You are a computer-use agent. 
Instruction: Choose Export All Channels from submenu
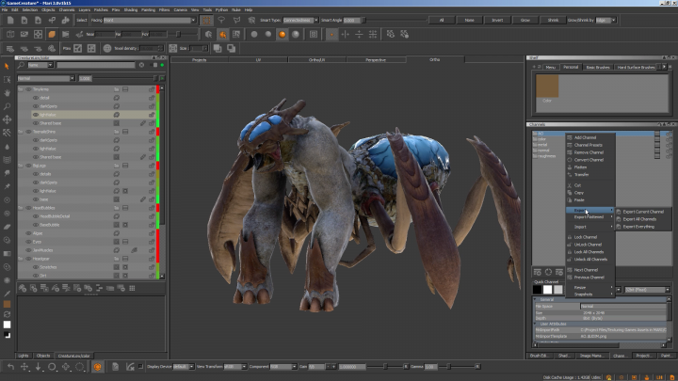click(x=640, y=218)
